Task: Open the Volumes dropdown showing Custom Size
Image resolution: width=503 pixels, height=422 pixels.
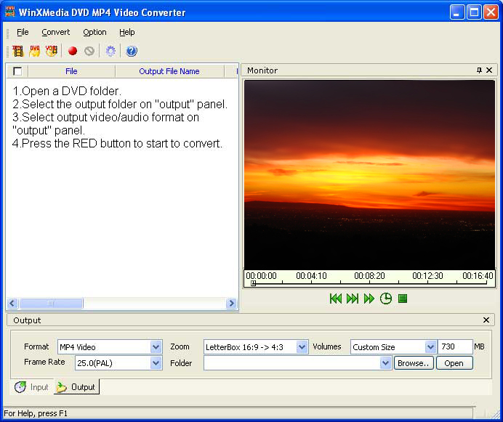Action: click(430, 346)
